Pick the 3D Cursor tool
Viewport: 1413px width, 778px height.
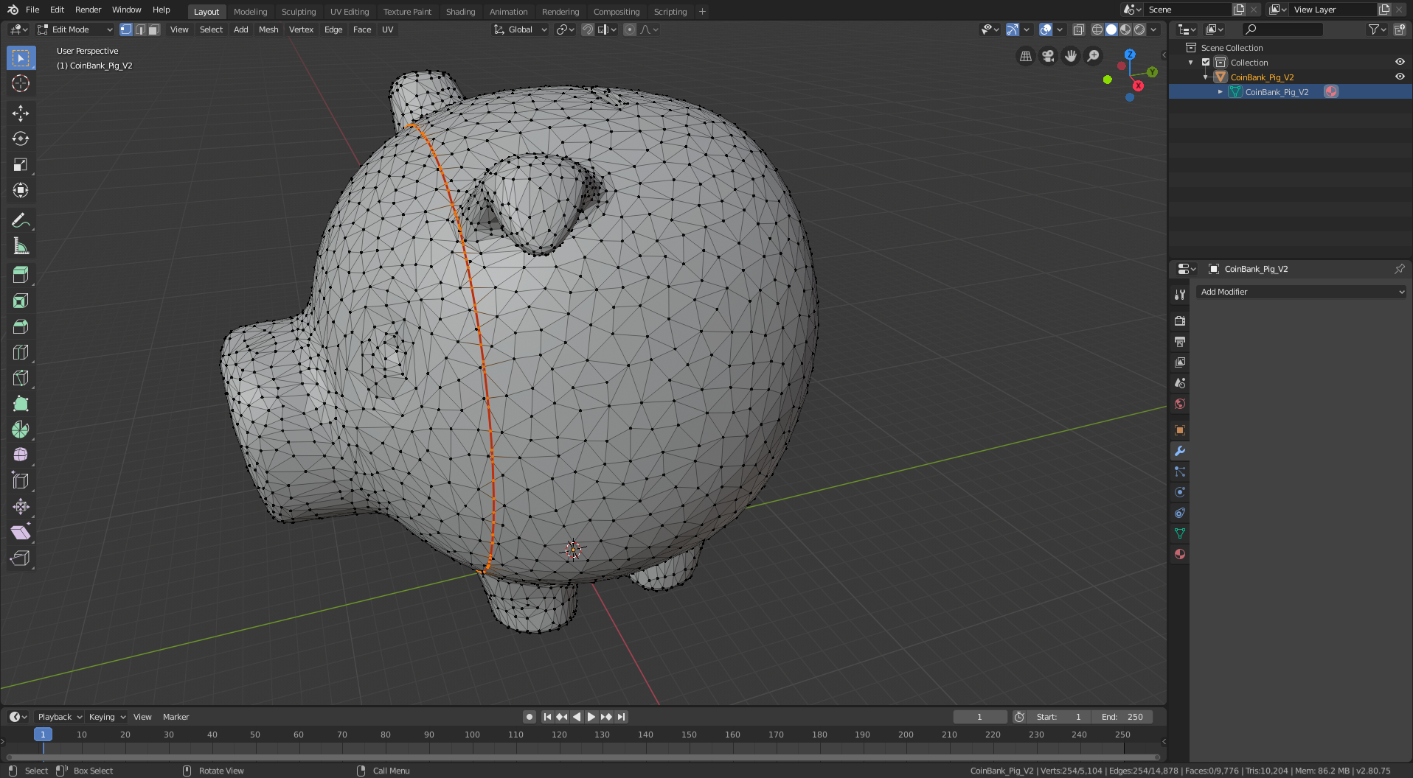click(x=21, y=83)
